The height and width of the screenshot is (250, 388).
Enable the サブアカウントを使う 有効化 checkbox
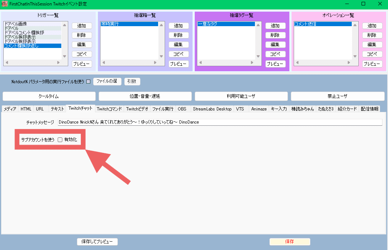60,139
